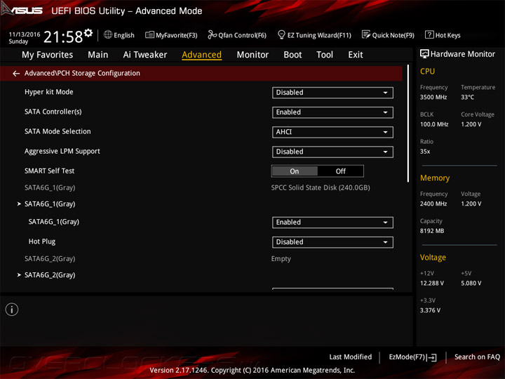Click the MyFavorite(F3) label
The height and width of the screenshot is (379, 505).
click(177, 35)
